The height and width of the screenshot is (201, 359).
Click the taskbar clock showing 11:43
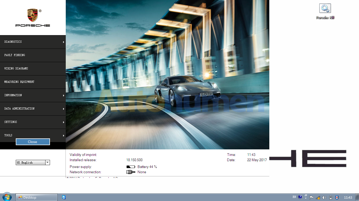[348, 198]
